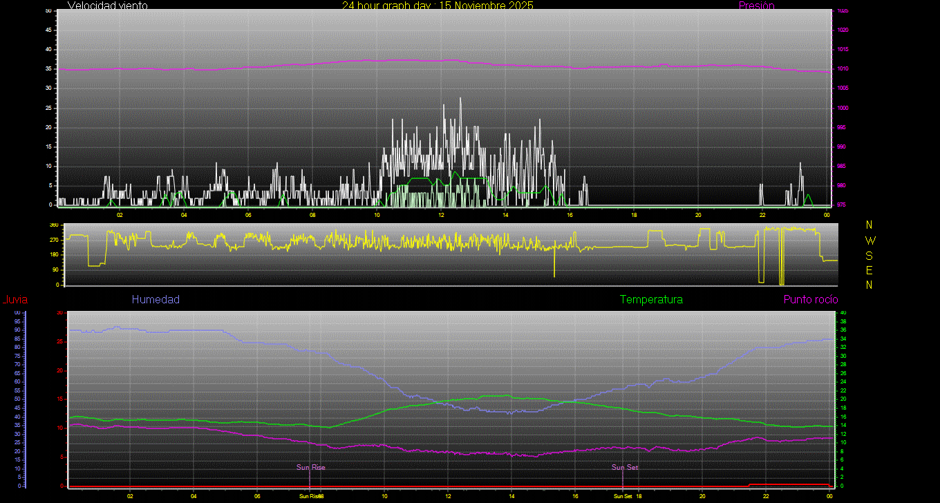
Task: Click the red 'Lluvia' legend label
Action: tap(15, 300)
